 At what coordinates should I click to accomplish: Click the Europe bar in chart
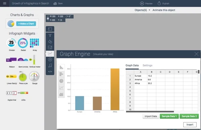80,103
